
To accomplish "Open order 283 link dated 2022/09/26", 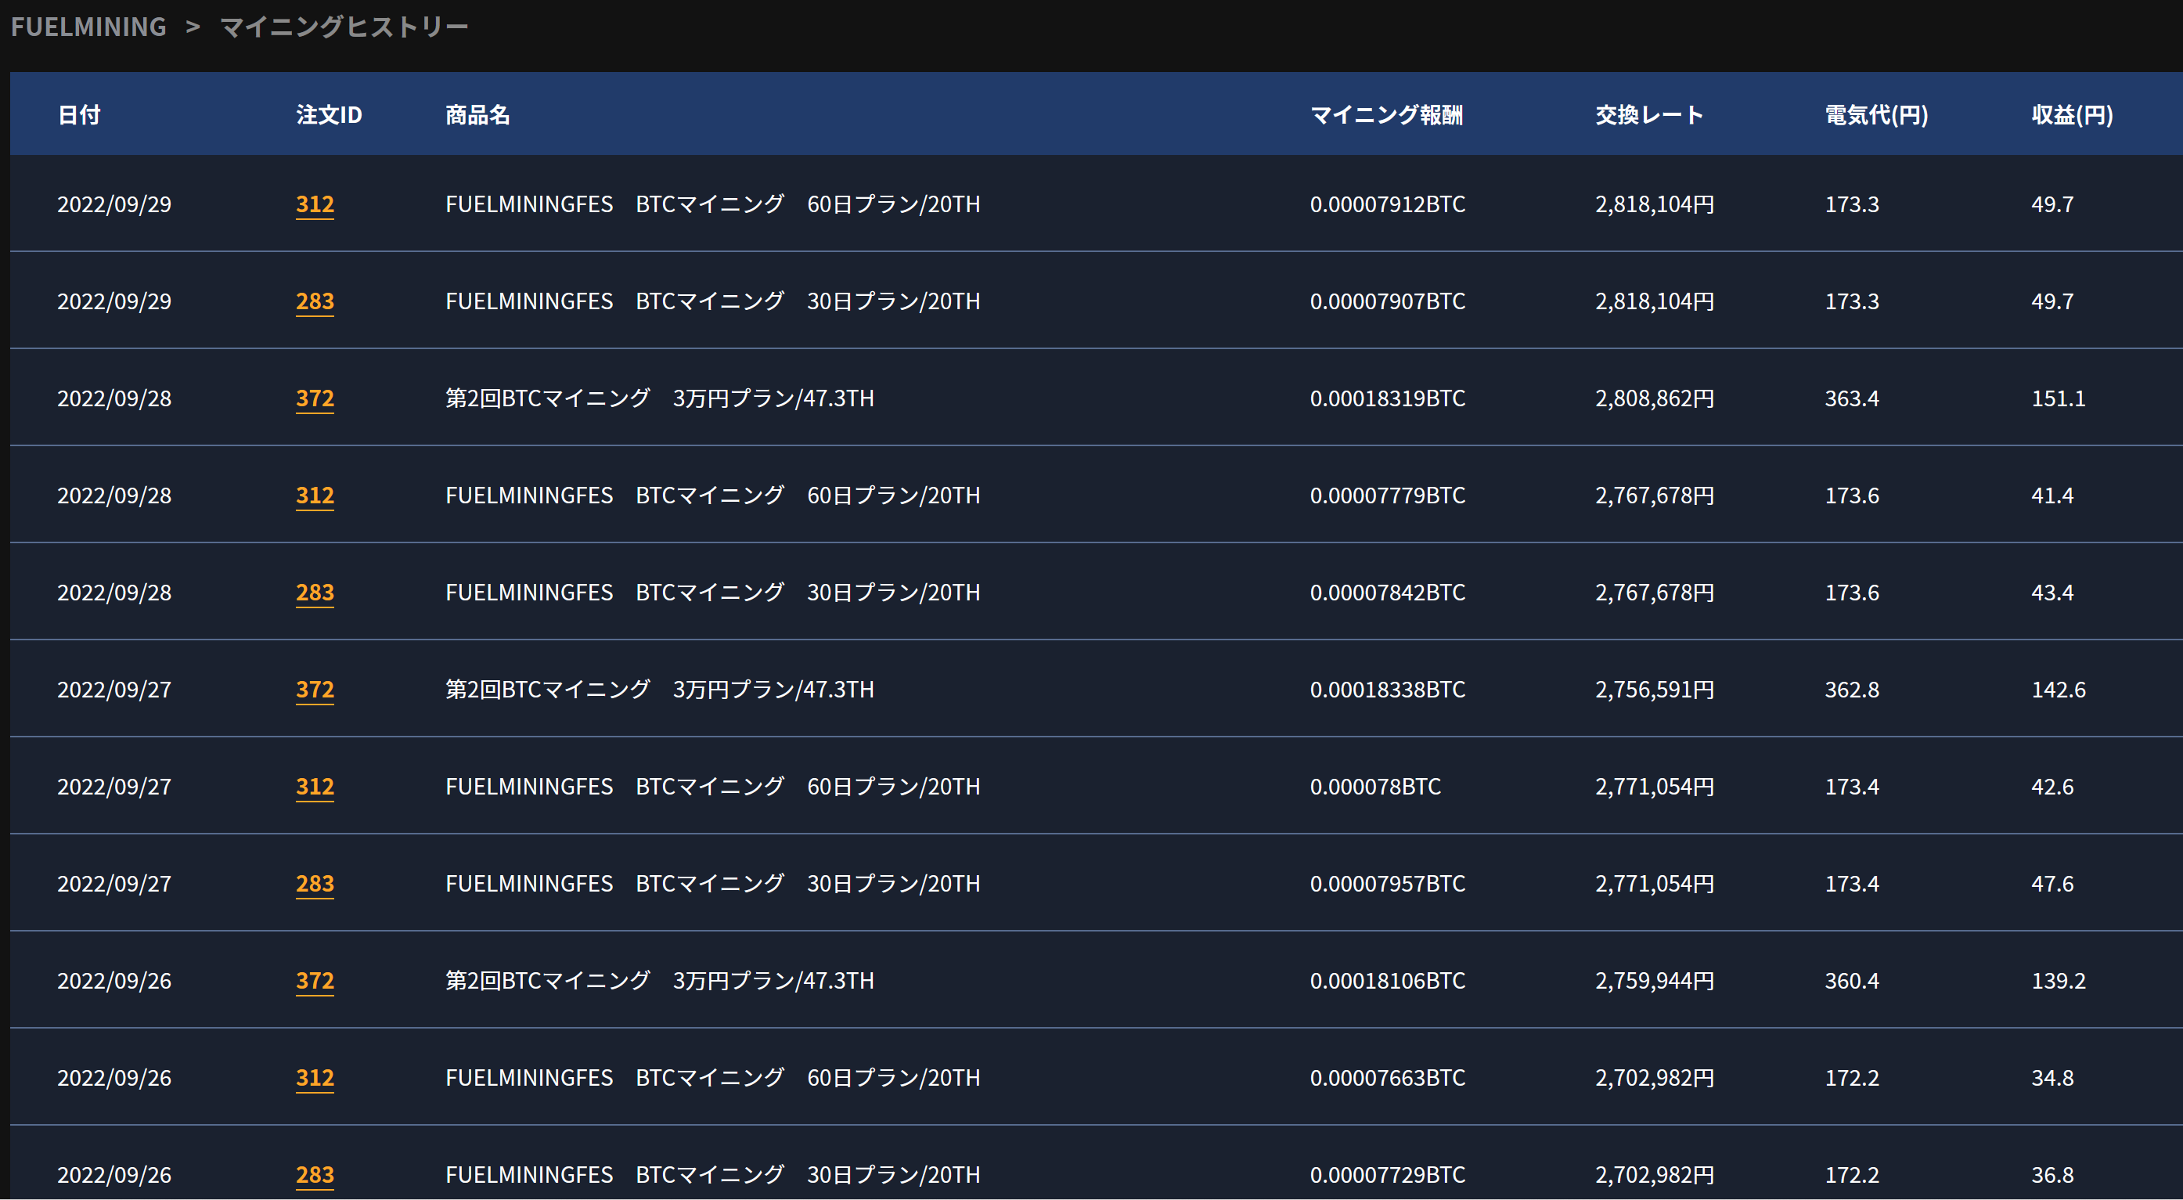I will [x=315, y=1175].
